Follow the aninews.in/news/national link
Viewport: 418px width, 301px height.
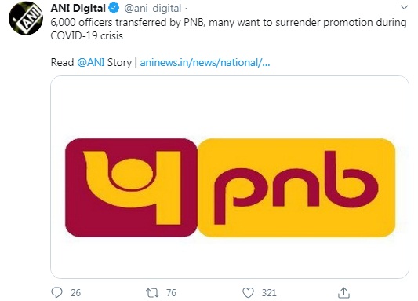tap(205, 63)
